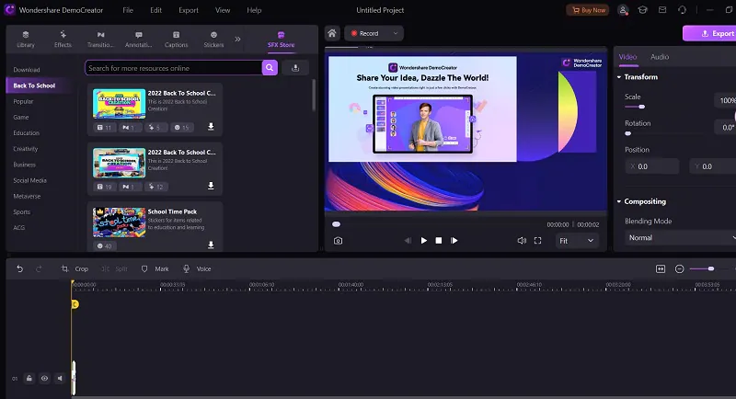Open the mail messages icon
Screen dimensions: 736x399
pyautogui.click(x=662, y=10)
